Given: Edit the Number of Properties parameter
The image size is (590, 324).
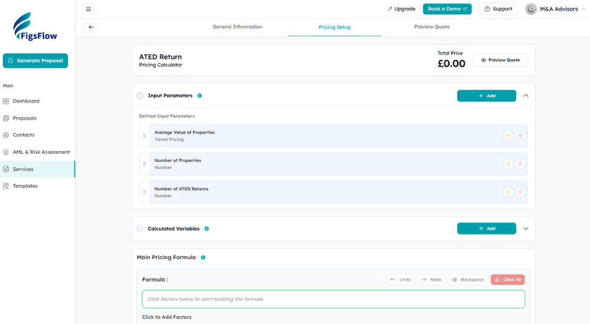Looking at the screenshot, I should coord(508,164).
